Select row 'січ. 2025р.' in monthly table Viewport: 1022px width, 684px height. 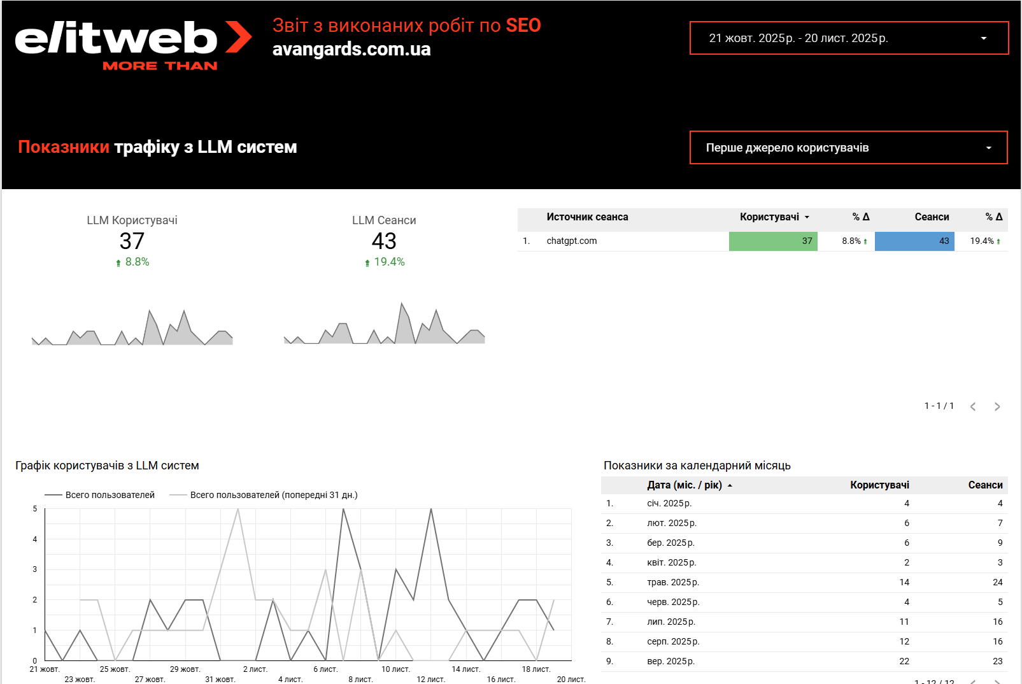804,504
